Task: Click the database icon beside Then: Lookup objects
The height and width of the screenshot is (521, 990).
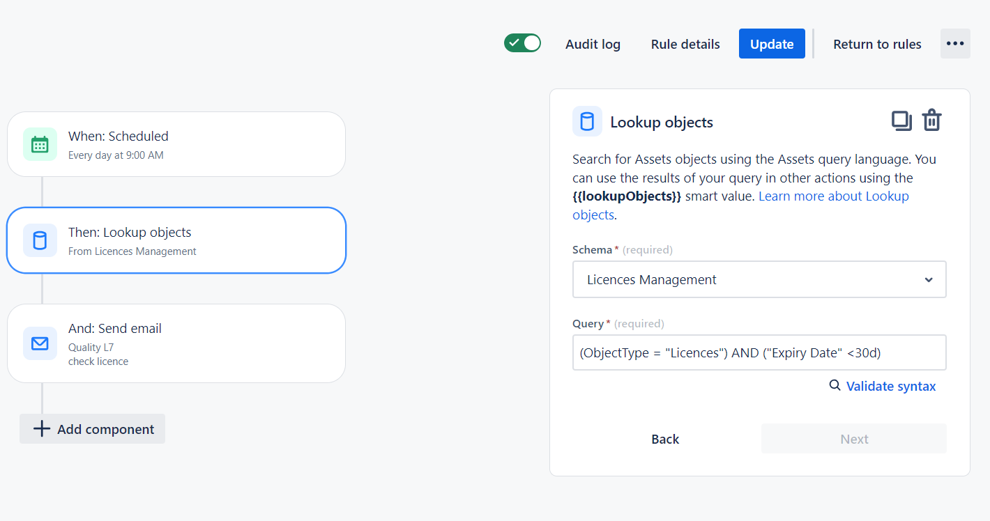Action: (40, 240)
